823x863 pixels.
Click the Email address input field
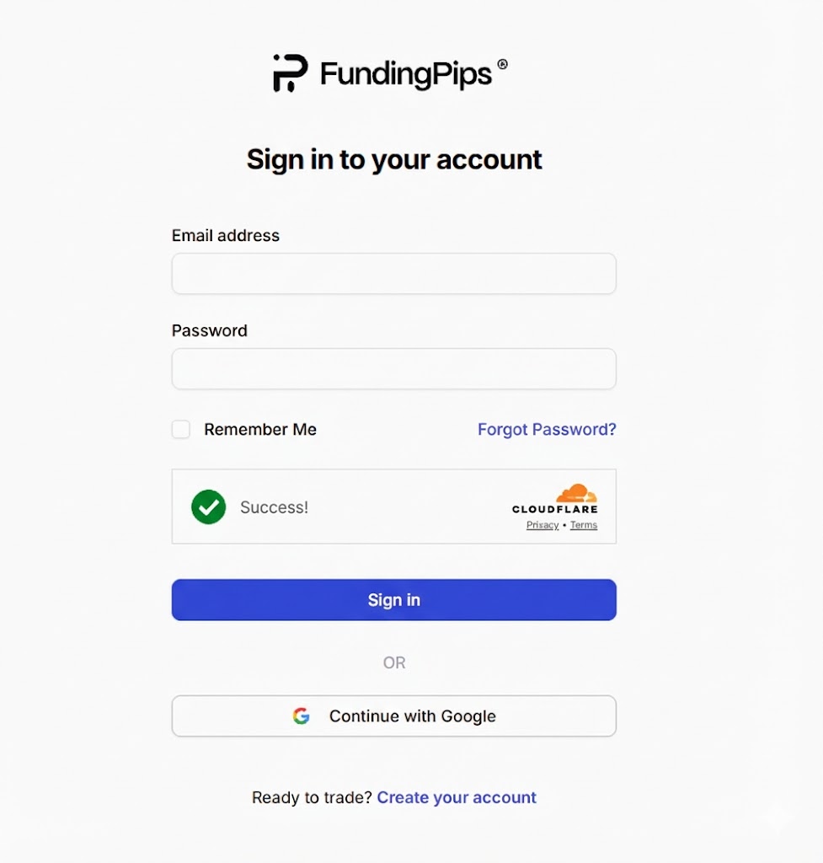click(x=393, y=273)
